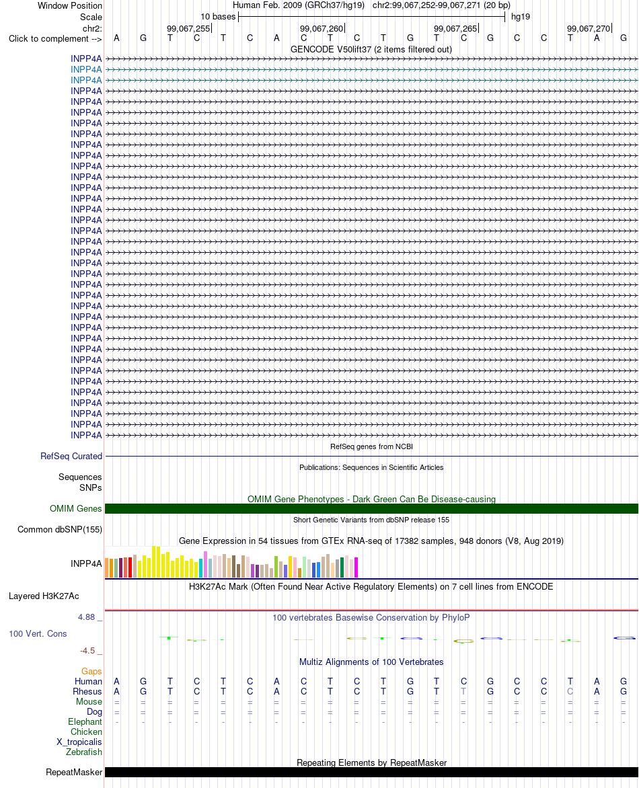Click the hg19 assembly label beside the scale bar
The image size is (639, 788).
click(x=521, y=17)
